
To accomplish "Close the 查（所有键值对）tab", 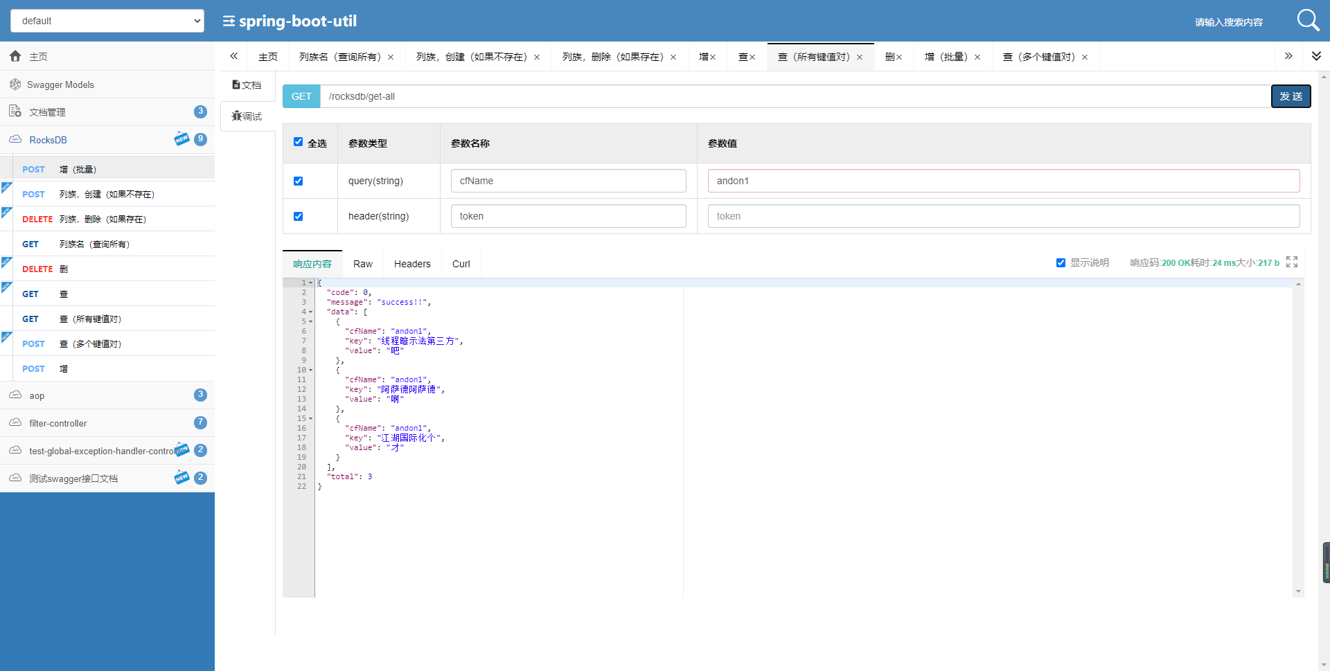I will click(x=860, y=57).
